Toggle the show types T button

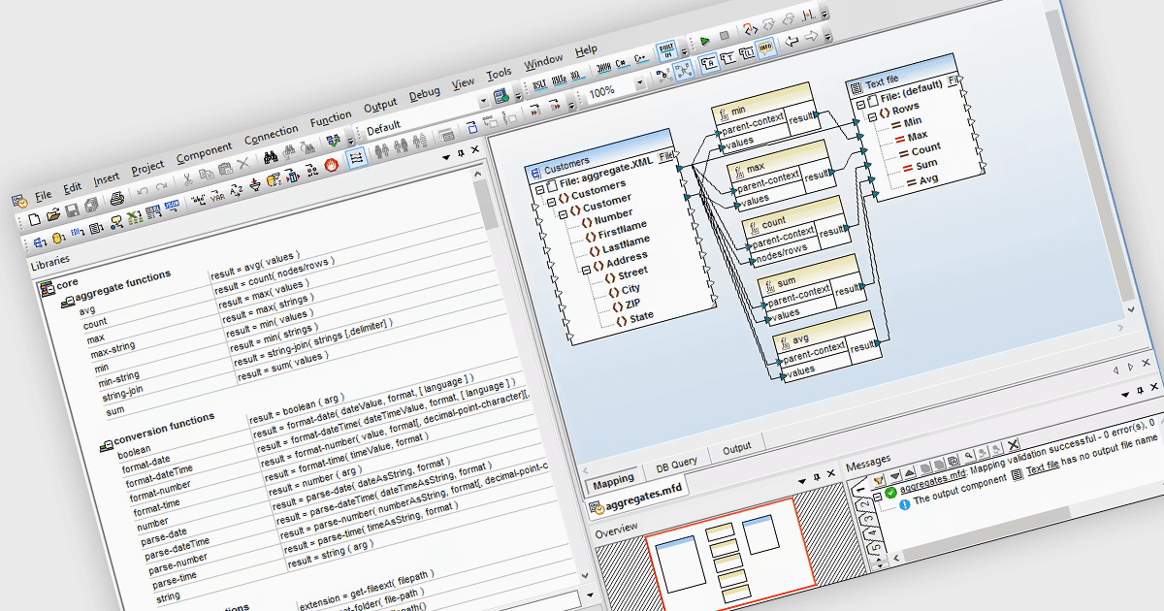[x=727, y=58]
